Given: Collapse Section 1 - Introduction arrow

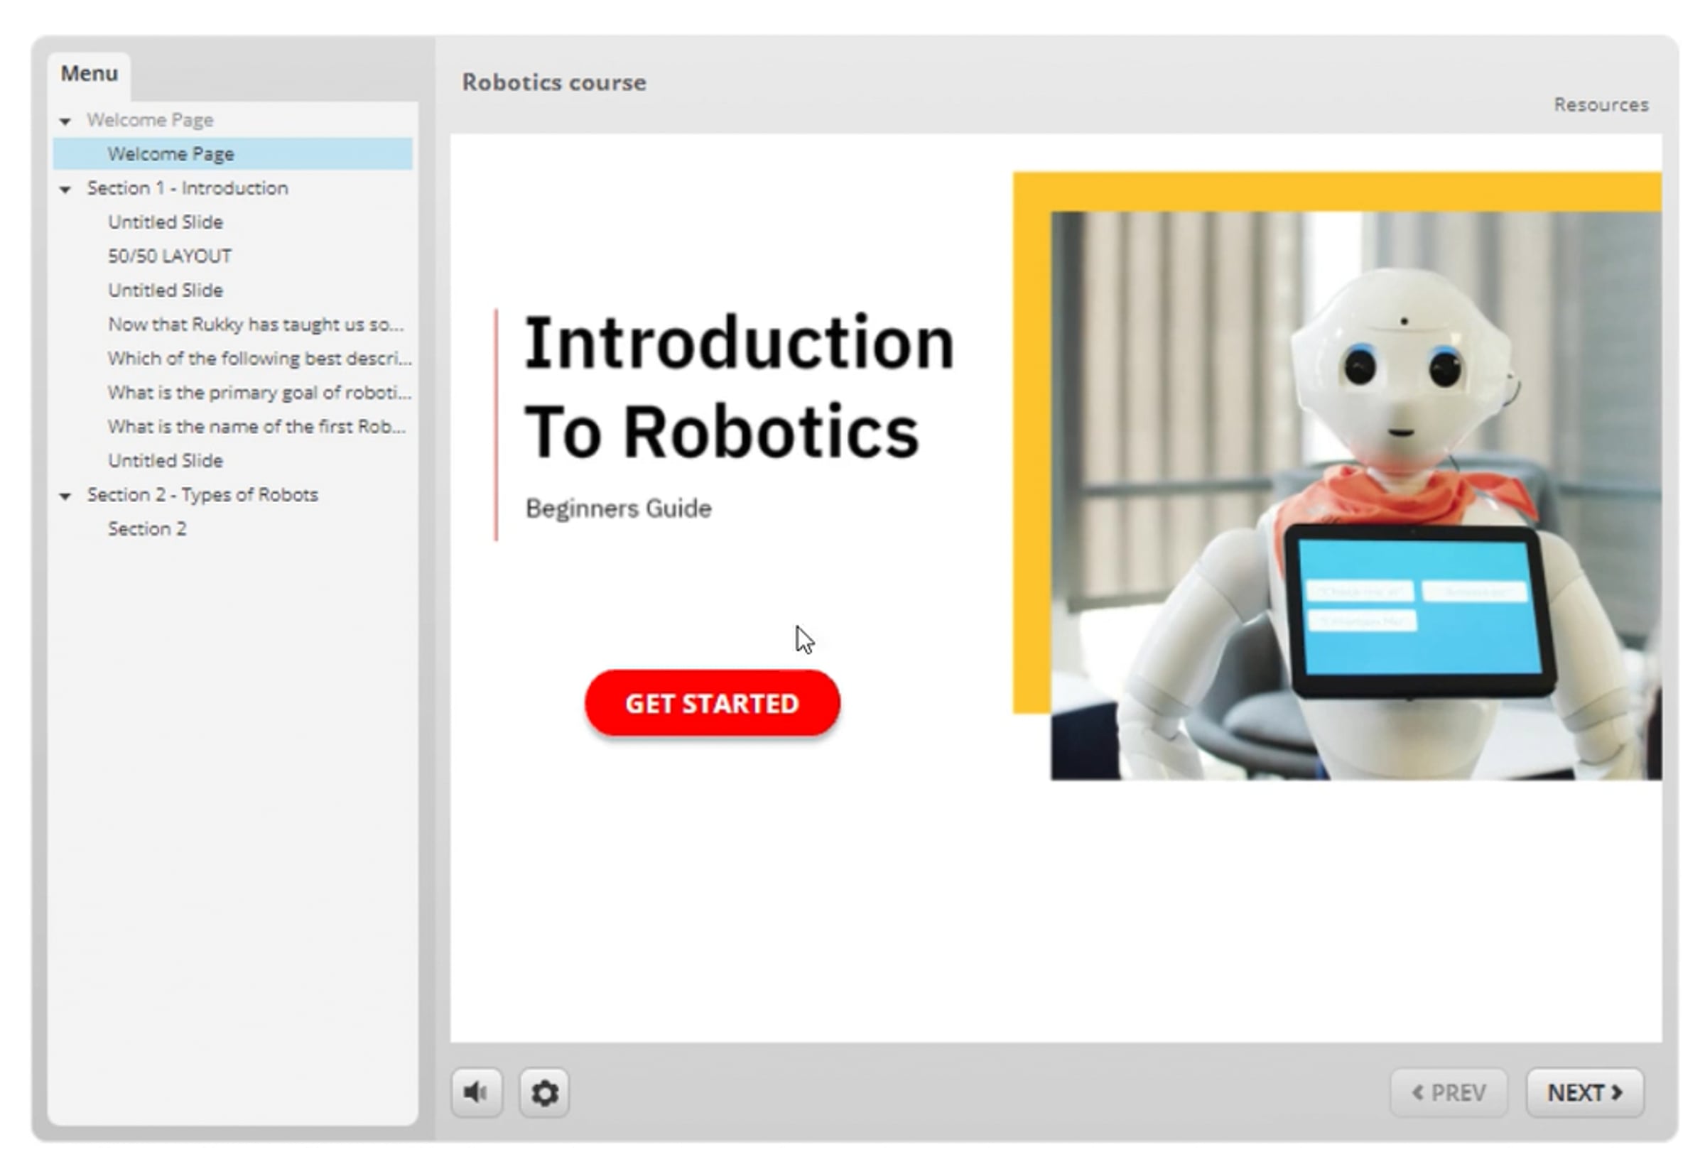Looking at the screenshot, I should tap(65, 189).
